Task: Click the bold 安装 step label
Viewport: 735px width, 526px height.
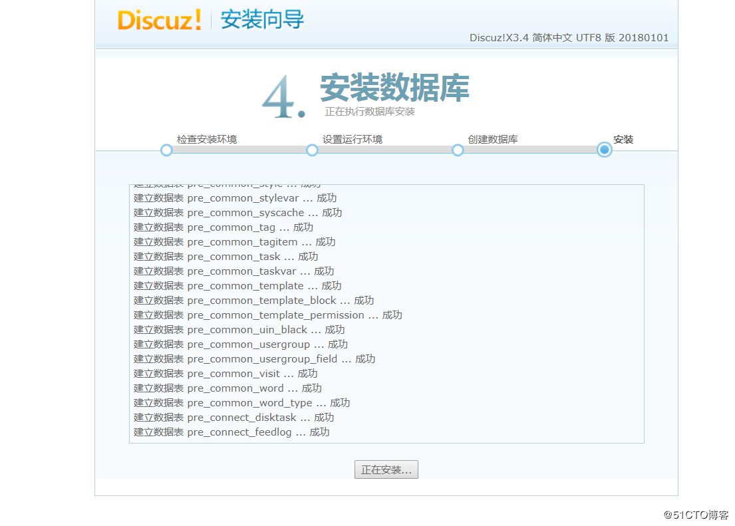Action: pos(623,139)
